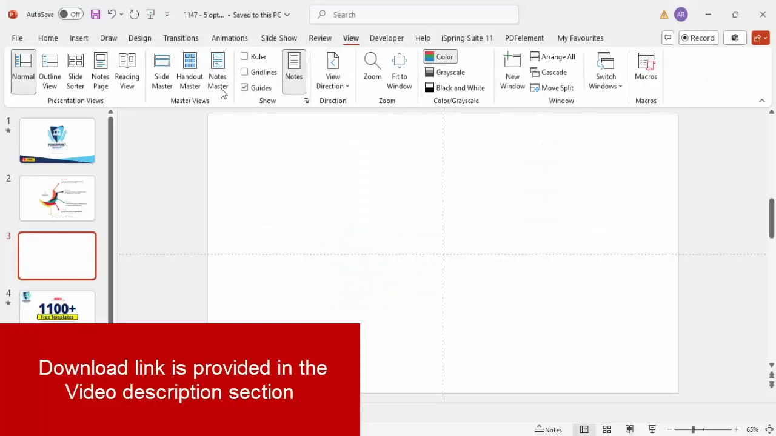Open the Transitions tab
Screen dimensions: 776x436
pyautogui.click(x=181, y=38)
